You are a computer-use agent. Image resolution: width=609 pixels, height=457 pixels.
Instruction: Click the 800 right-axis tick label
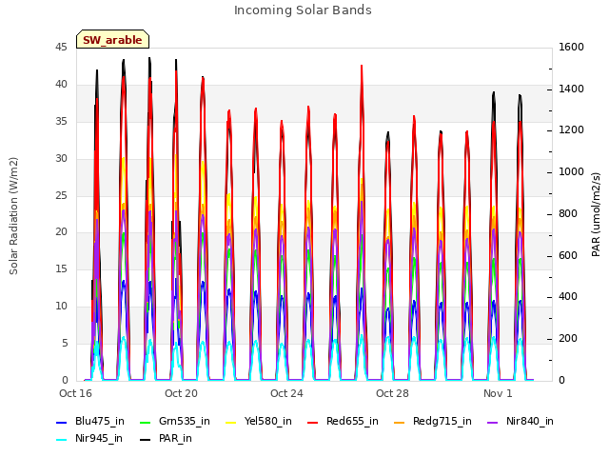coord(568,213)
